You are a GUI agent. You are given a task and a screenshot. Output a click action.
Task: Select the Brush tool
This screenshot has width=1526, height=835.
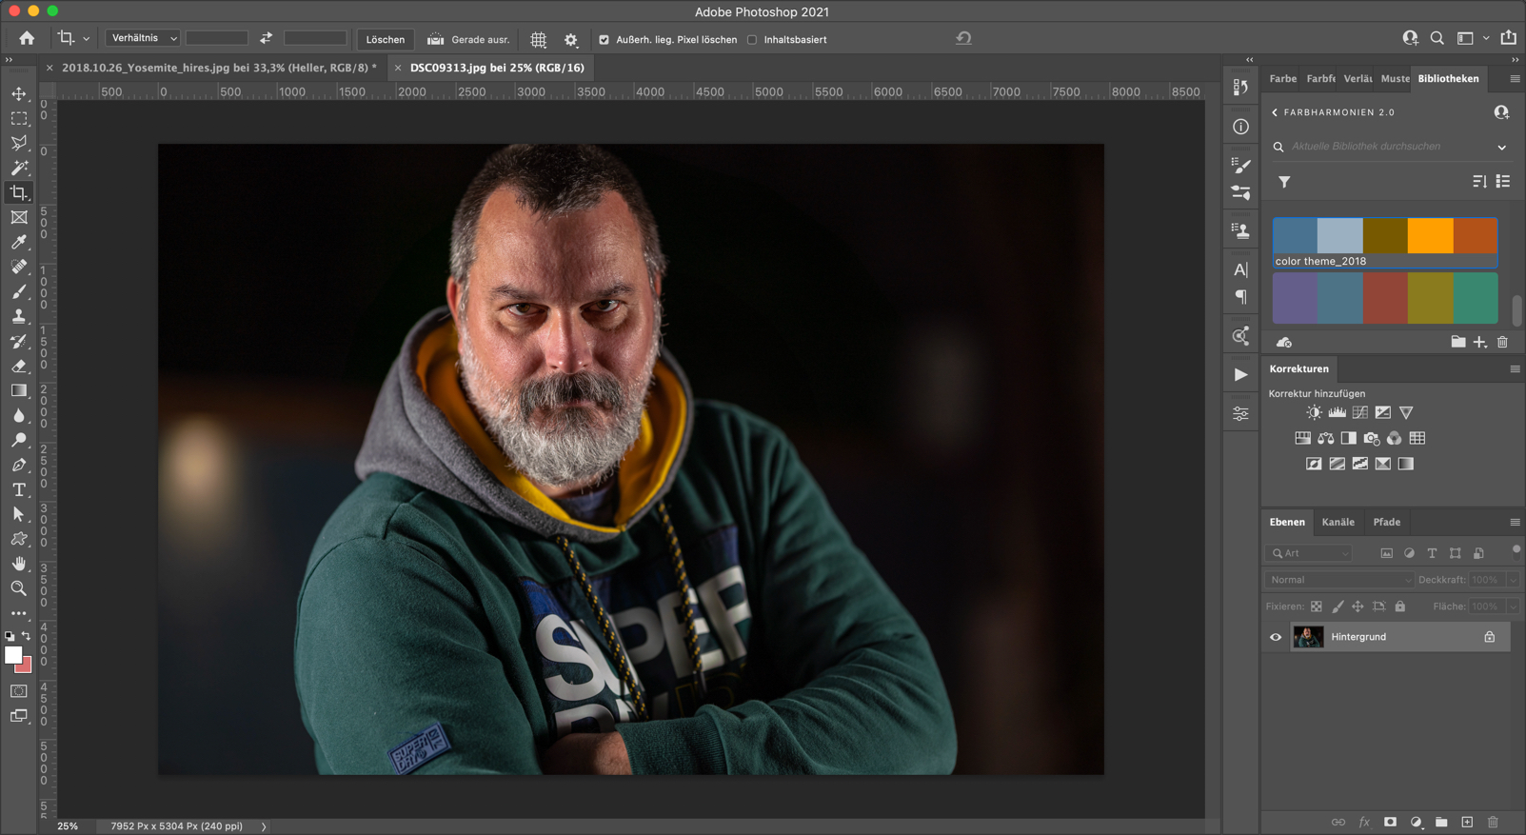[x=19, y=291]
